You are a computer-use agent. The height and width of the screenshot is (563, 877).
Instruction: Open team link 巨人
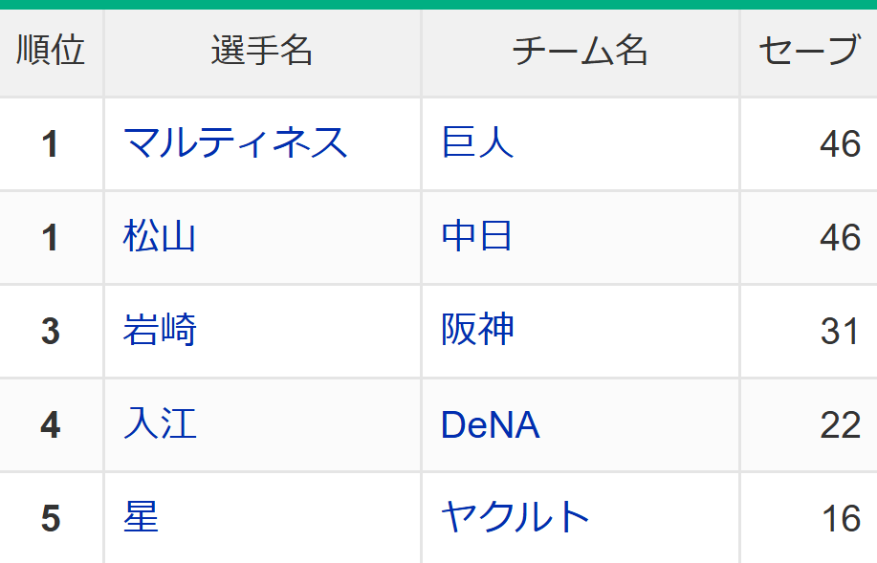[477, 142]
